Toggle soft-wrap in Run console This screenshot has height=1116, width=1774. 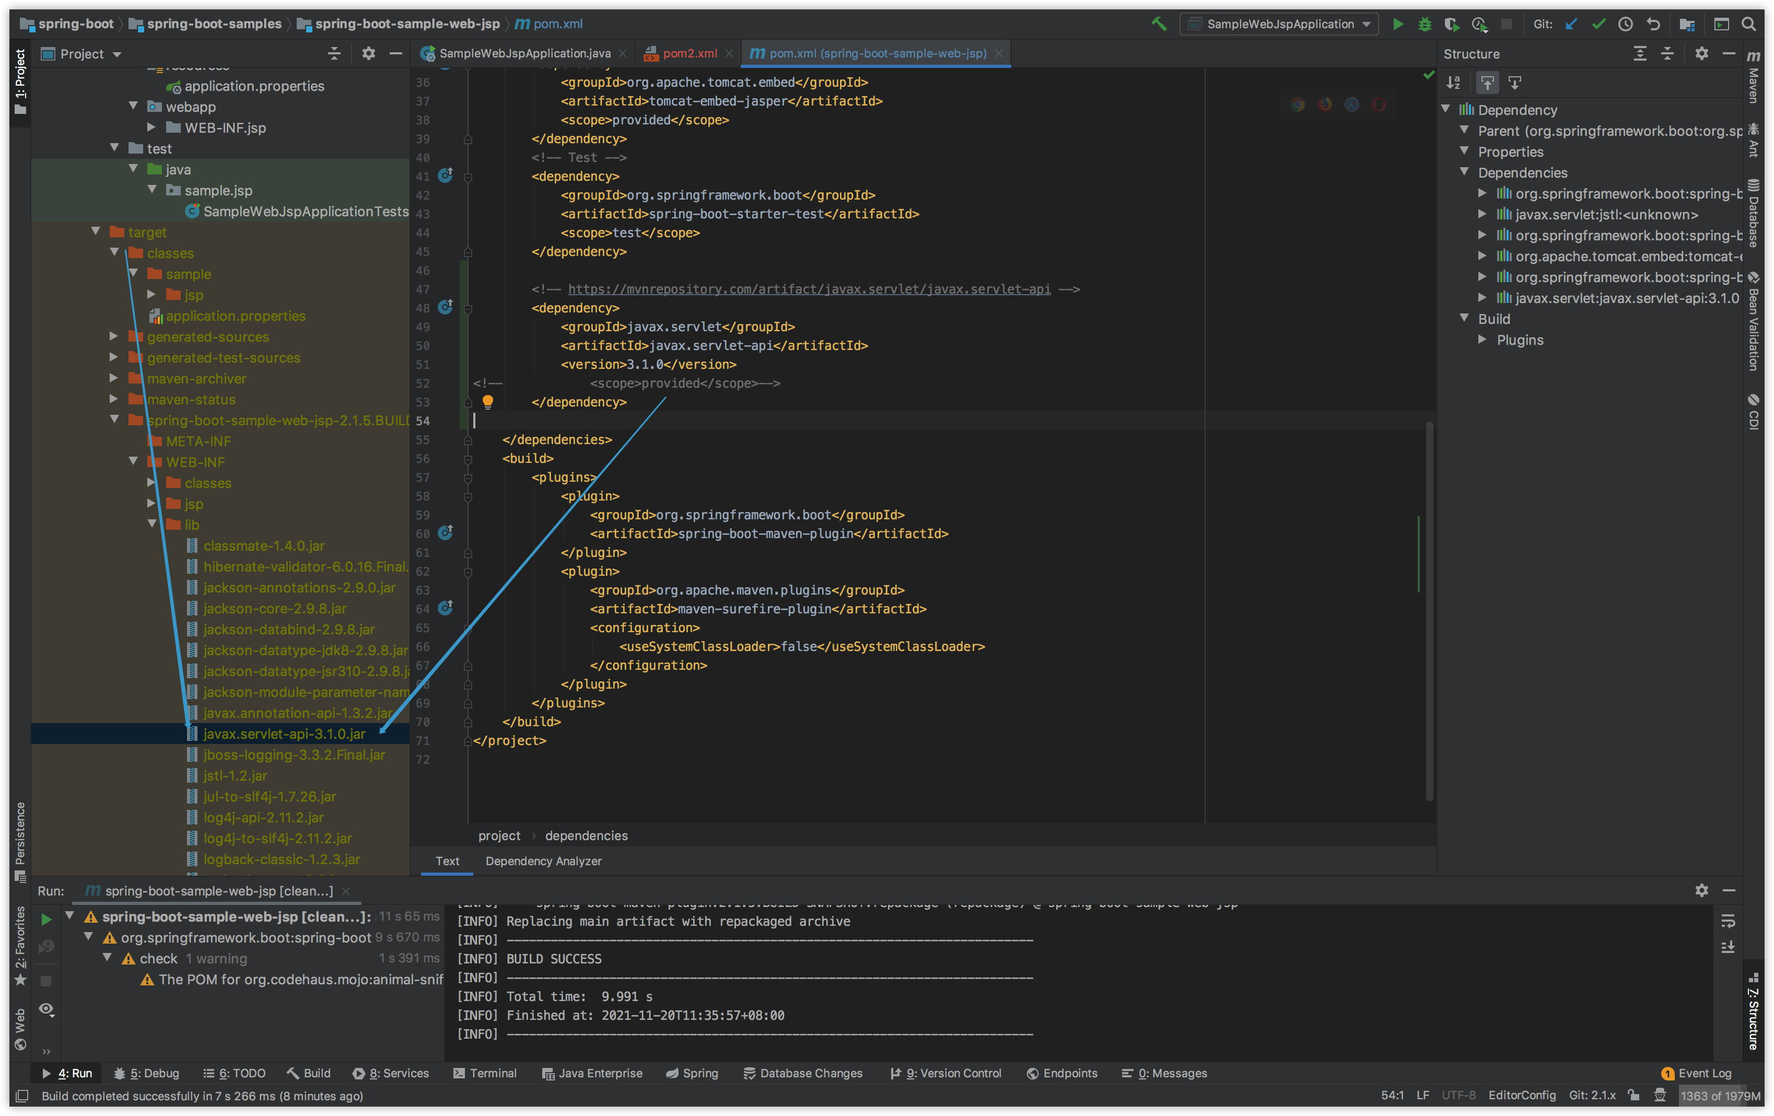click(1728, 922)
